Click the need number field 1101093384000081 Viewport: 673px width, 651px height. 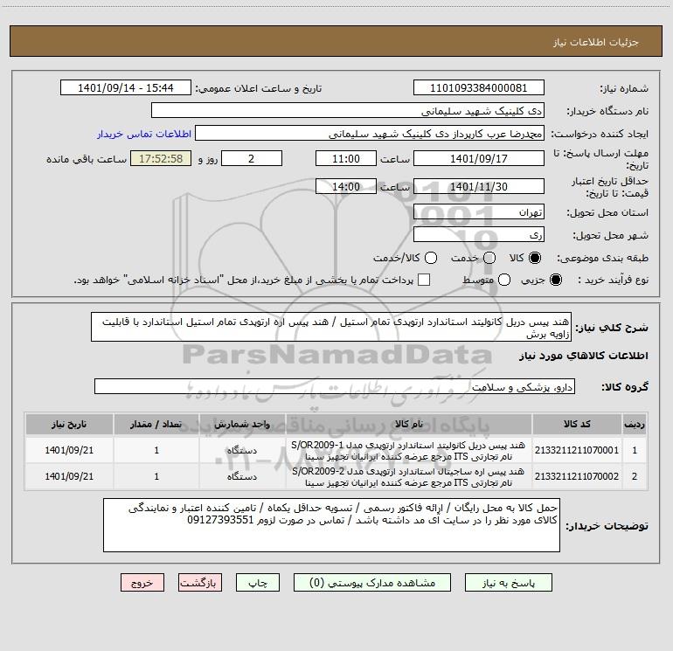click(x=479, y=87)
